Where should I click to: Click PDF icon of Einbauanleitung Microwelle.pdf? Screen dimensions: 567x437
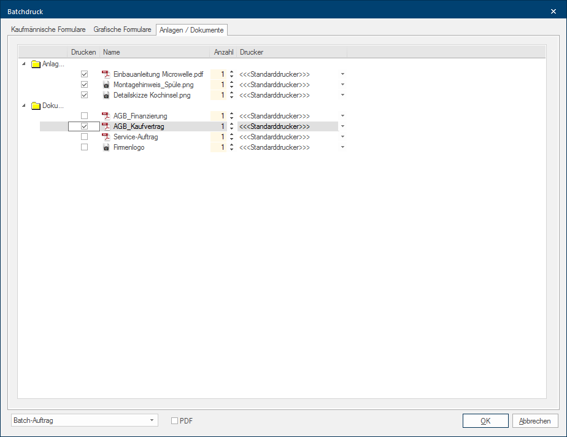coord(106,74)
